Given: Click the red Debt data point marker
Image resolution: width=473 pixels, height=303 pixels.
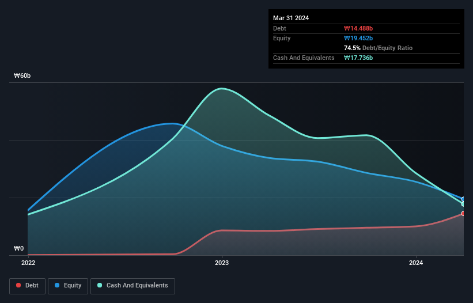Looking at the screenshot, I should click(x=464, y=214).
